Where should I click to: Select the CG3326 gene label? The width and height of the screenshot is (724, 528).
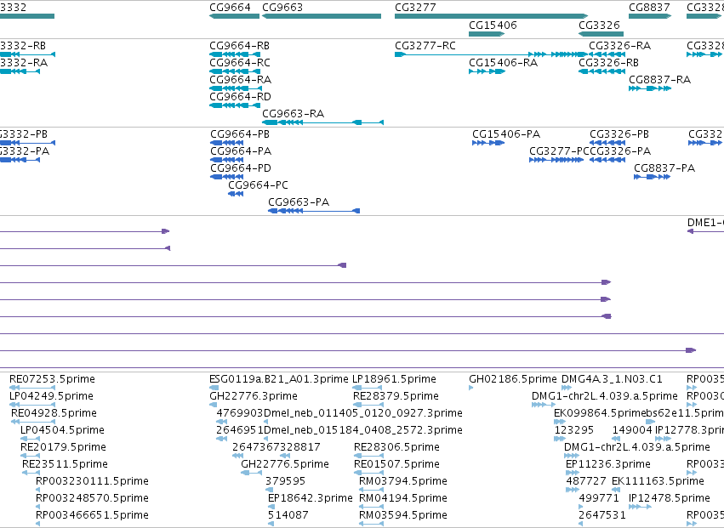[599, 25]
